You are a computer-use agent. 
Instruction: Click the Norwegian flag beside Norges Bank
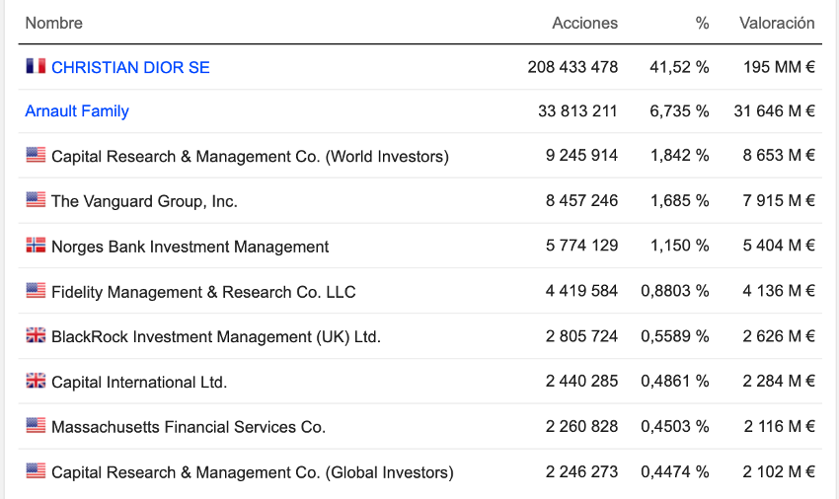click(x=36, y=246)
